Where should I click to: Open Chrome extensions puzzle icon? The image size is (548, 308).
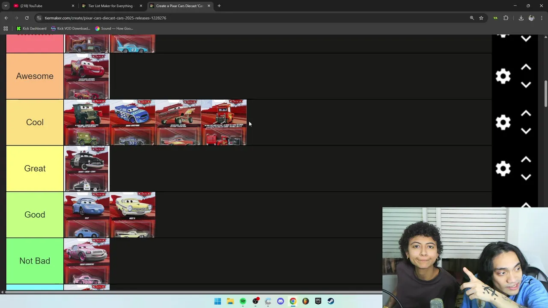point(506,18)
